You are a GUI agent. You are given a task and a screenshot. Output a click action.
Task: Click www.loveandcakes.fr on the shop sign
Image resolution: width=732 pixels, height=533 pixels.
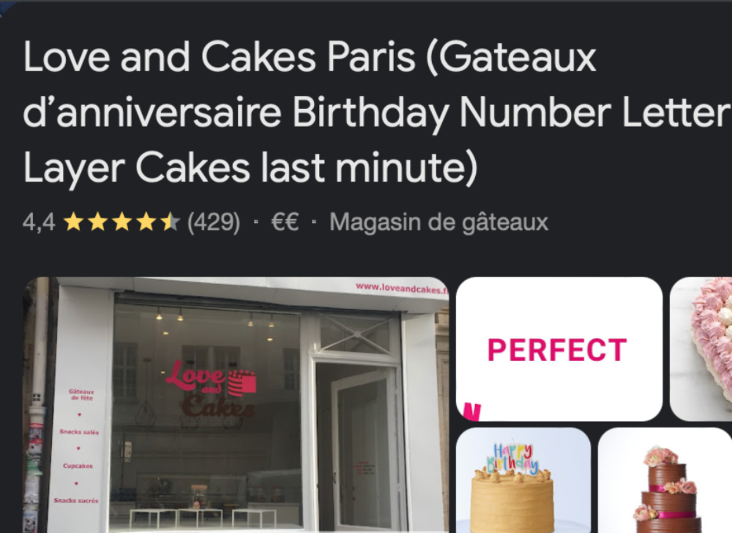[402, 288]
